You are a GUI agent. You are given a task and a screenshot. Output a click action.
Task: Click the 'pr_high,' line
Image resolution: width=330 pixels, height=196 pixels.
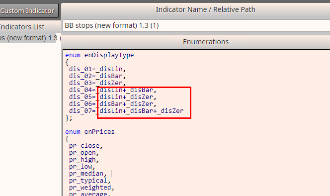pos(84,160)
